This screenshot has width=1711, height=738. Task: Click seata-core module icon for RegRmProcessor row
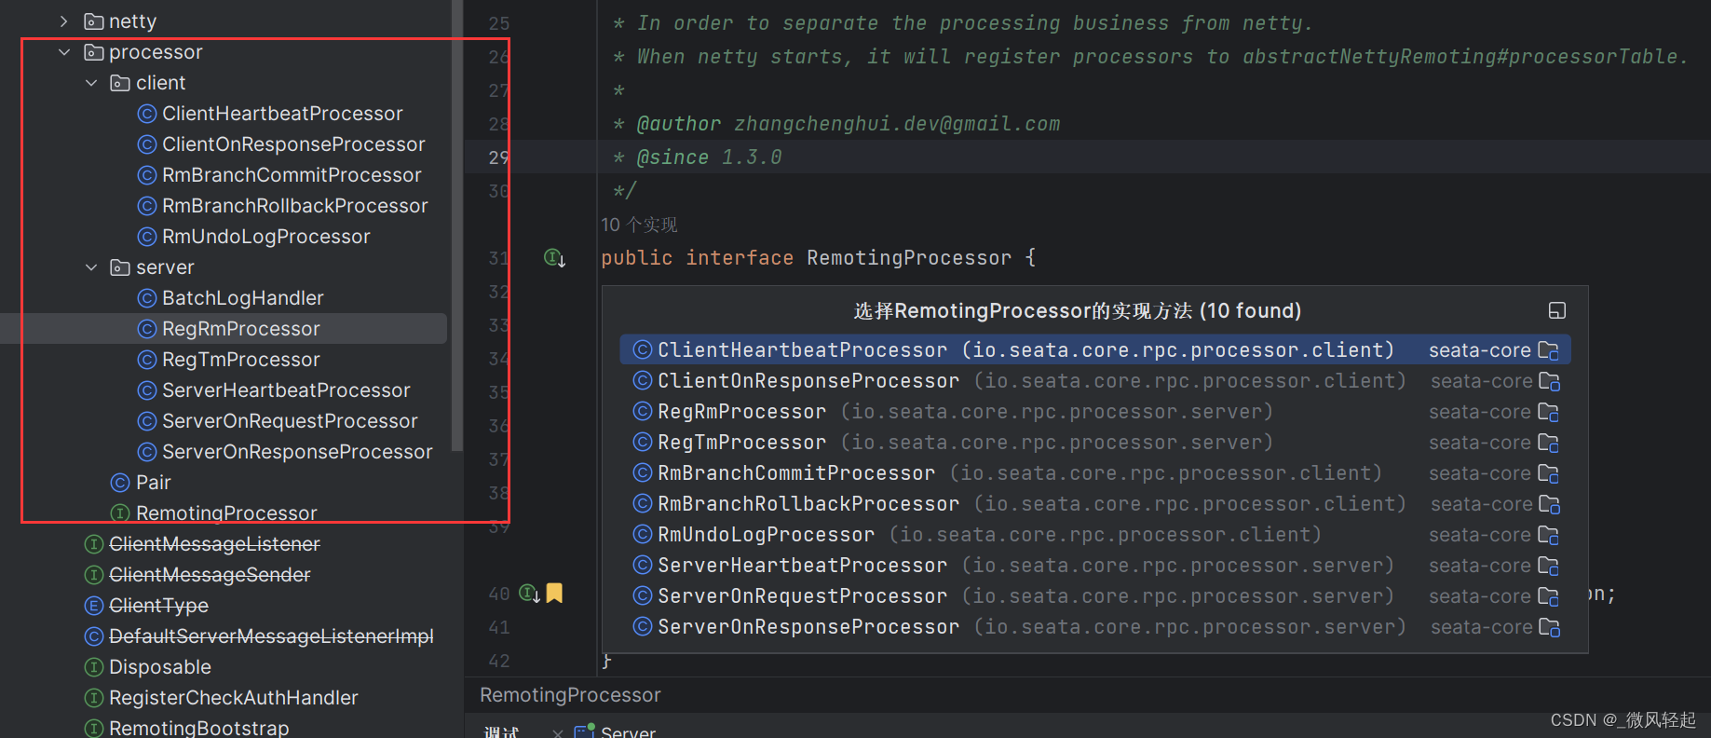(1548, 412)
